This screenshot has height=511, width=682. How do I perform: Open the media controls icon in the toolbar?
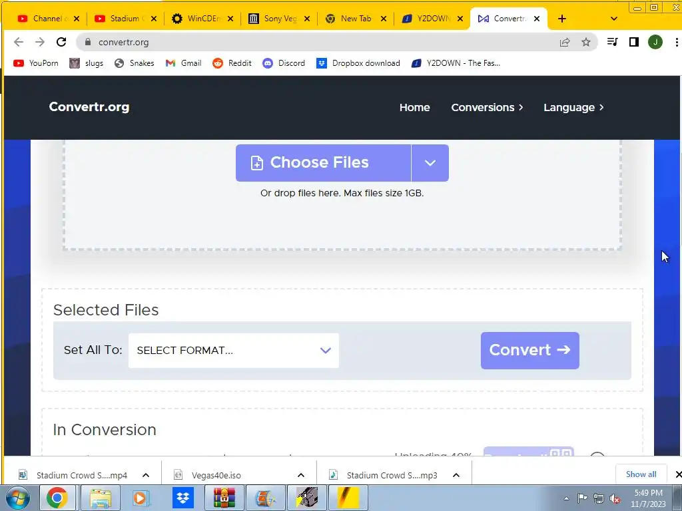click(613, 42)
